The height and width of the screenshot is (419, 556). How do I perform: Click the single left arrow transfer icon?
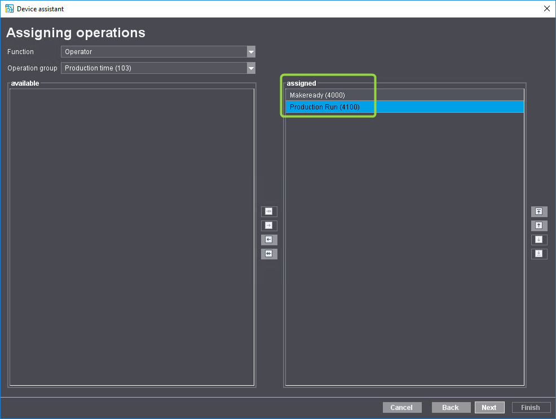pyautogui.click(x=269, y=239)
